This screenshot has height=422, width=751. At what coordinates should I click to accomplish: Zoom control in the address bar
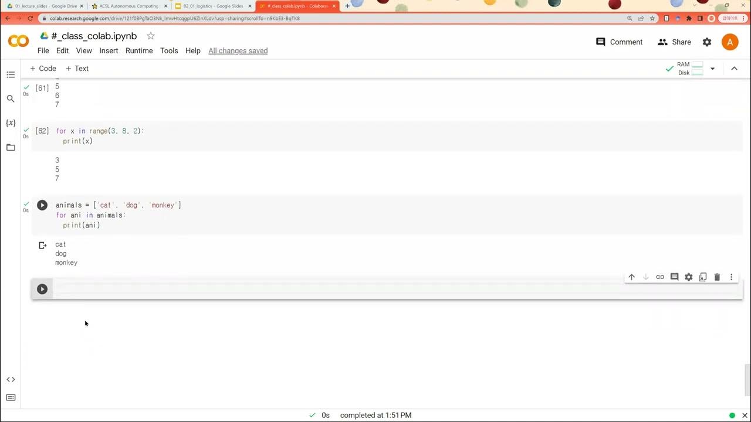630,18
